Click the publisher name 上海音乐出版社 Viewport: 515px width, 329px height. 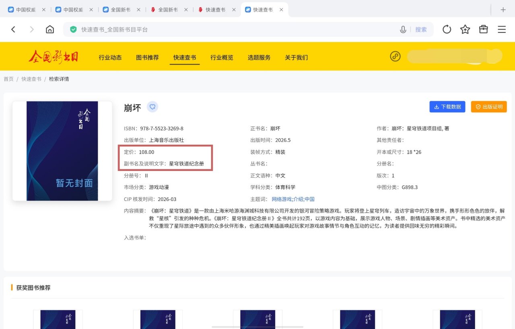pyautogui.click(x=166, y=140)
